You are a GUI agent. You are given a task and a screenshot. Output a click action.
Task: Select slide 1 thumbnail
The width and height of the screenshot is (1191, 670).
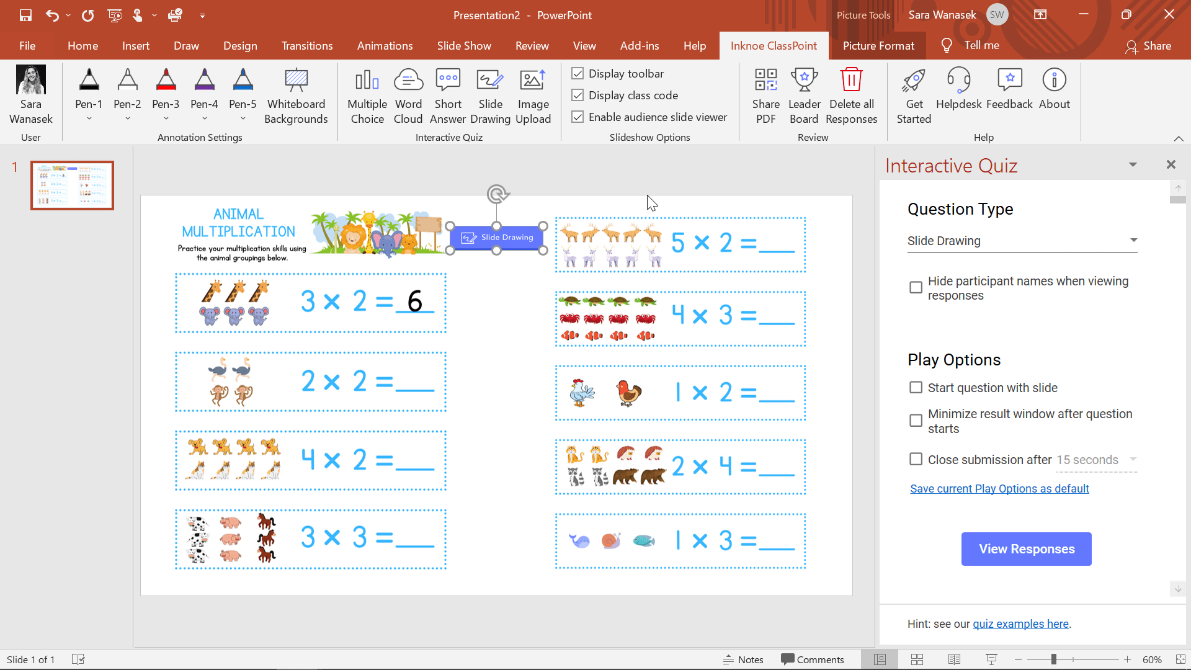72,185
